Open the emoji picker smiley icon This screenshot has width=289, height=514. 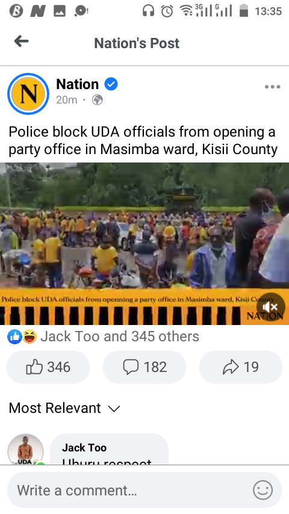[x=263, y=490]
